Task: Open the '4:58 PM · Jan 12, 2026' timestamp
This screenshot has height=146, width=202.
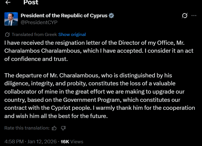Action: pyautogui.click(x=30, y=142)
